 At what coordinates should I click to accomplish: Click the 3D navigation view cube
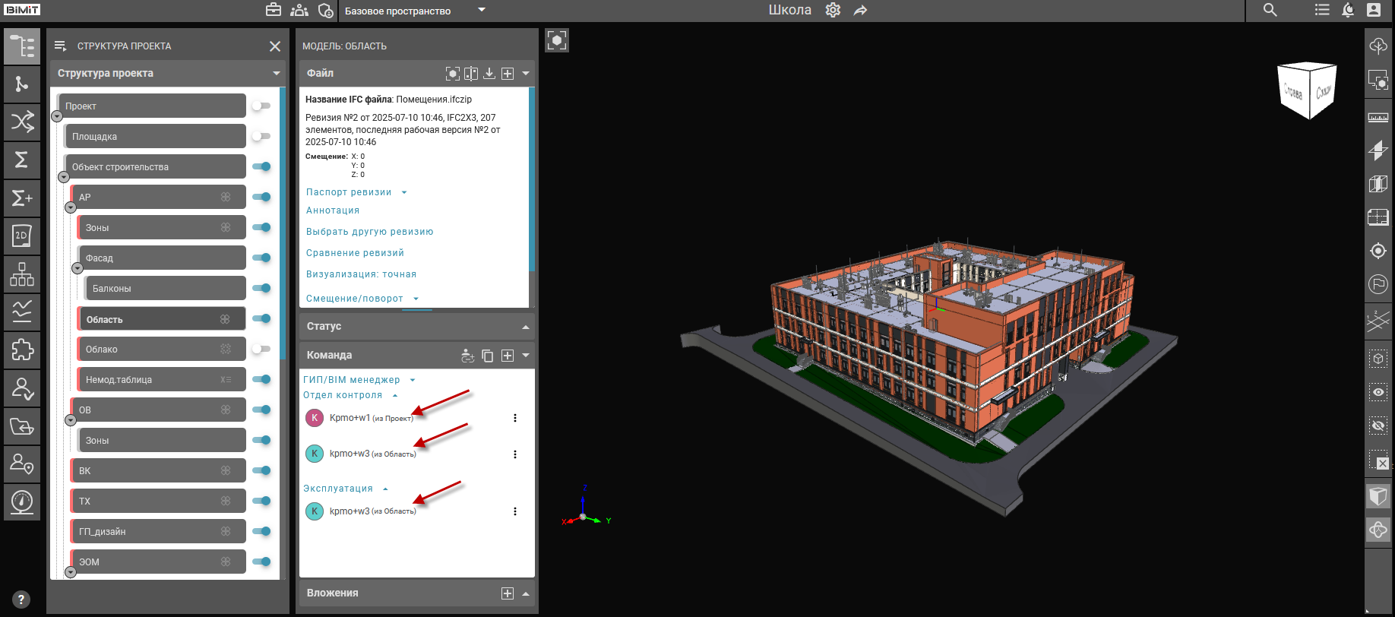(1307, 90)
